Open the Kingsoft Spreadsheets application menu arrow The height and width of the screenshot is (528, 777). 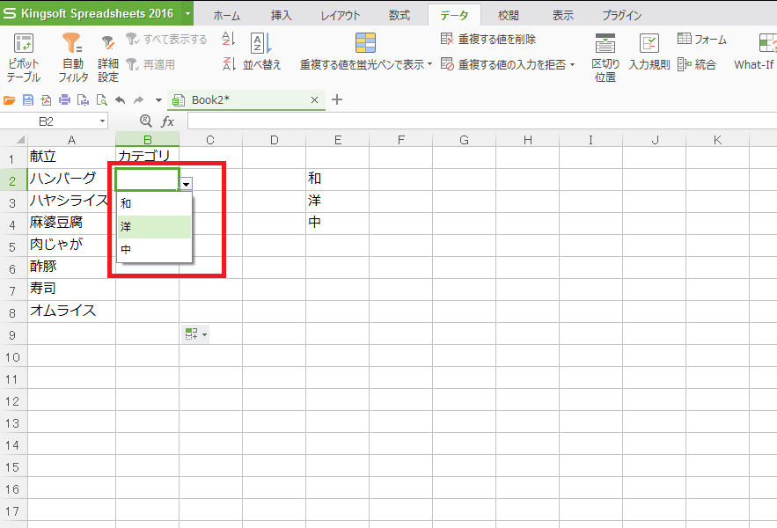coord(187,13)
